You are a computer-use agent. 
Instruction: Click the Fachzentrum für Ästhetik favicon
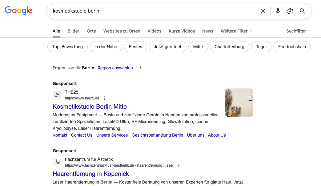tap(57, 162)
